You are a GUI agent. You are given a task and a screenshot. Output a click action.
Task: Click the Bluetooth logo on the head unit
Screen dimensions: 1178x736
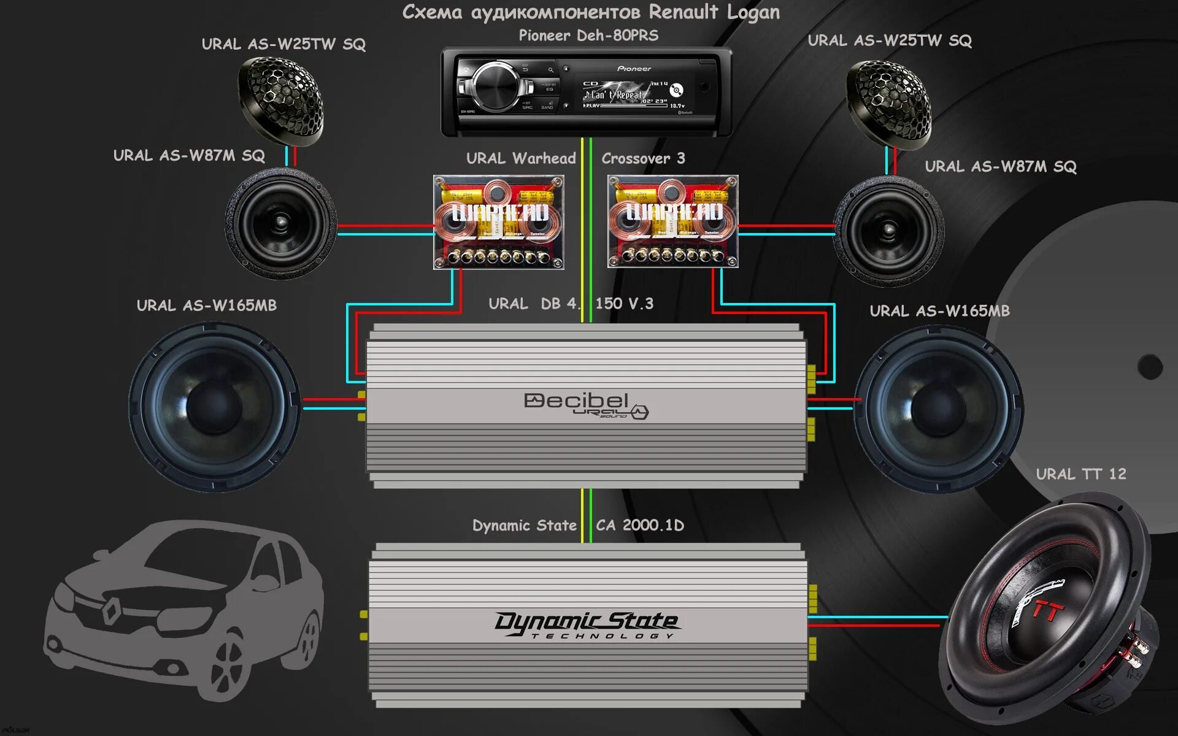(x=685, y=112)
